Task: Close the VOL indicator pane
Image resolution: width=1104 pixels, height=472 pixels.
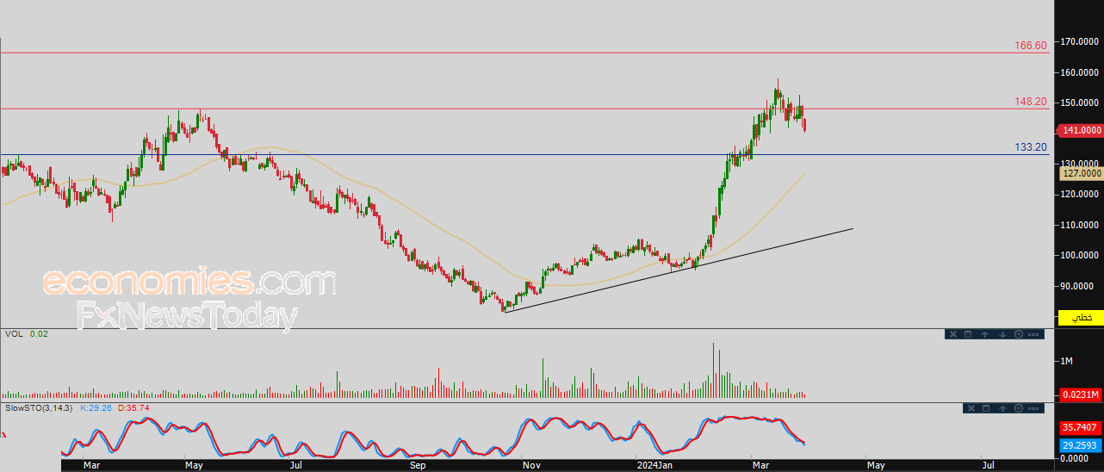Action: 953,334
